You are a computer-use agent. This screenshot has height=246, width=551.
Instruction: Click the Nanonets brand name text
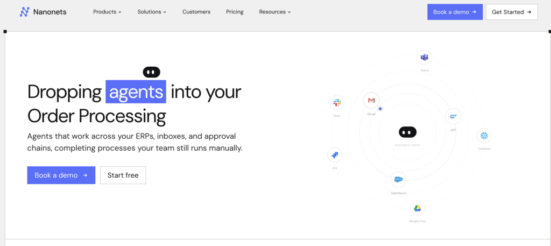[50, 12]
